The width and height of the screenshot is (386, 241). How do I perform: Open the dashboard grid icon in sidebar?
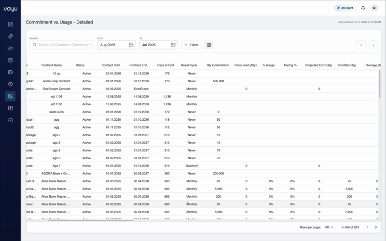(10, 25)
